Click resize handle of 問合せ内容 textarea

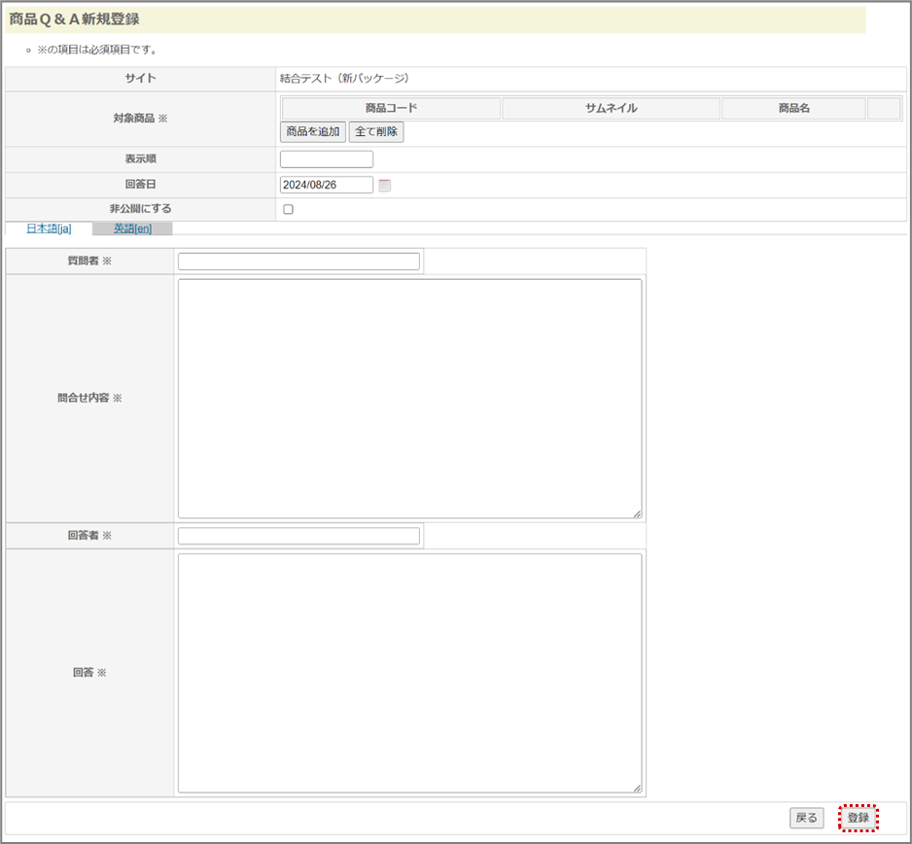click(x=637, y=513)
